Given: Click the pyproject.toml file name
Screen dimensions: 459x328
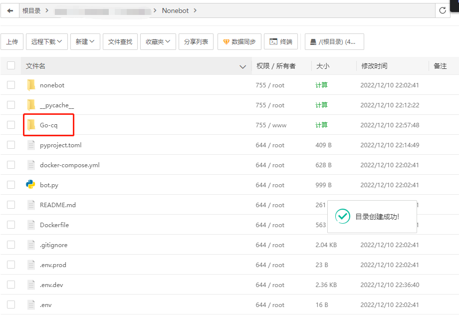Looking at the screenshot, I should tap(60, 145).
